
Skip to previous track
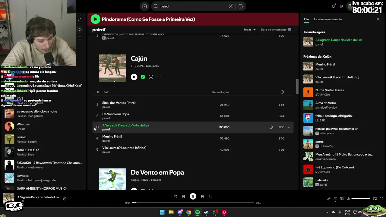183,196
